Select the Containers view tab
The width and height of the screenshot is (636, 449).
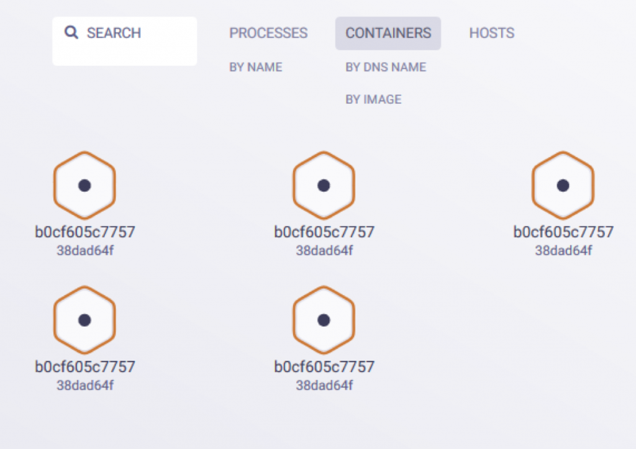388,34
